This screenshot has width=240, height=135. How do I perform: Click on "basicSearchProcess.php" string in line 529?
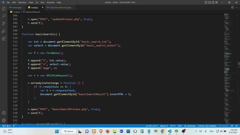[70, 109]
